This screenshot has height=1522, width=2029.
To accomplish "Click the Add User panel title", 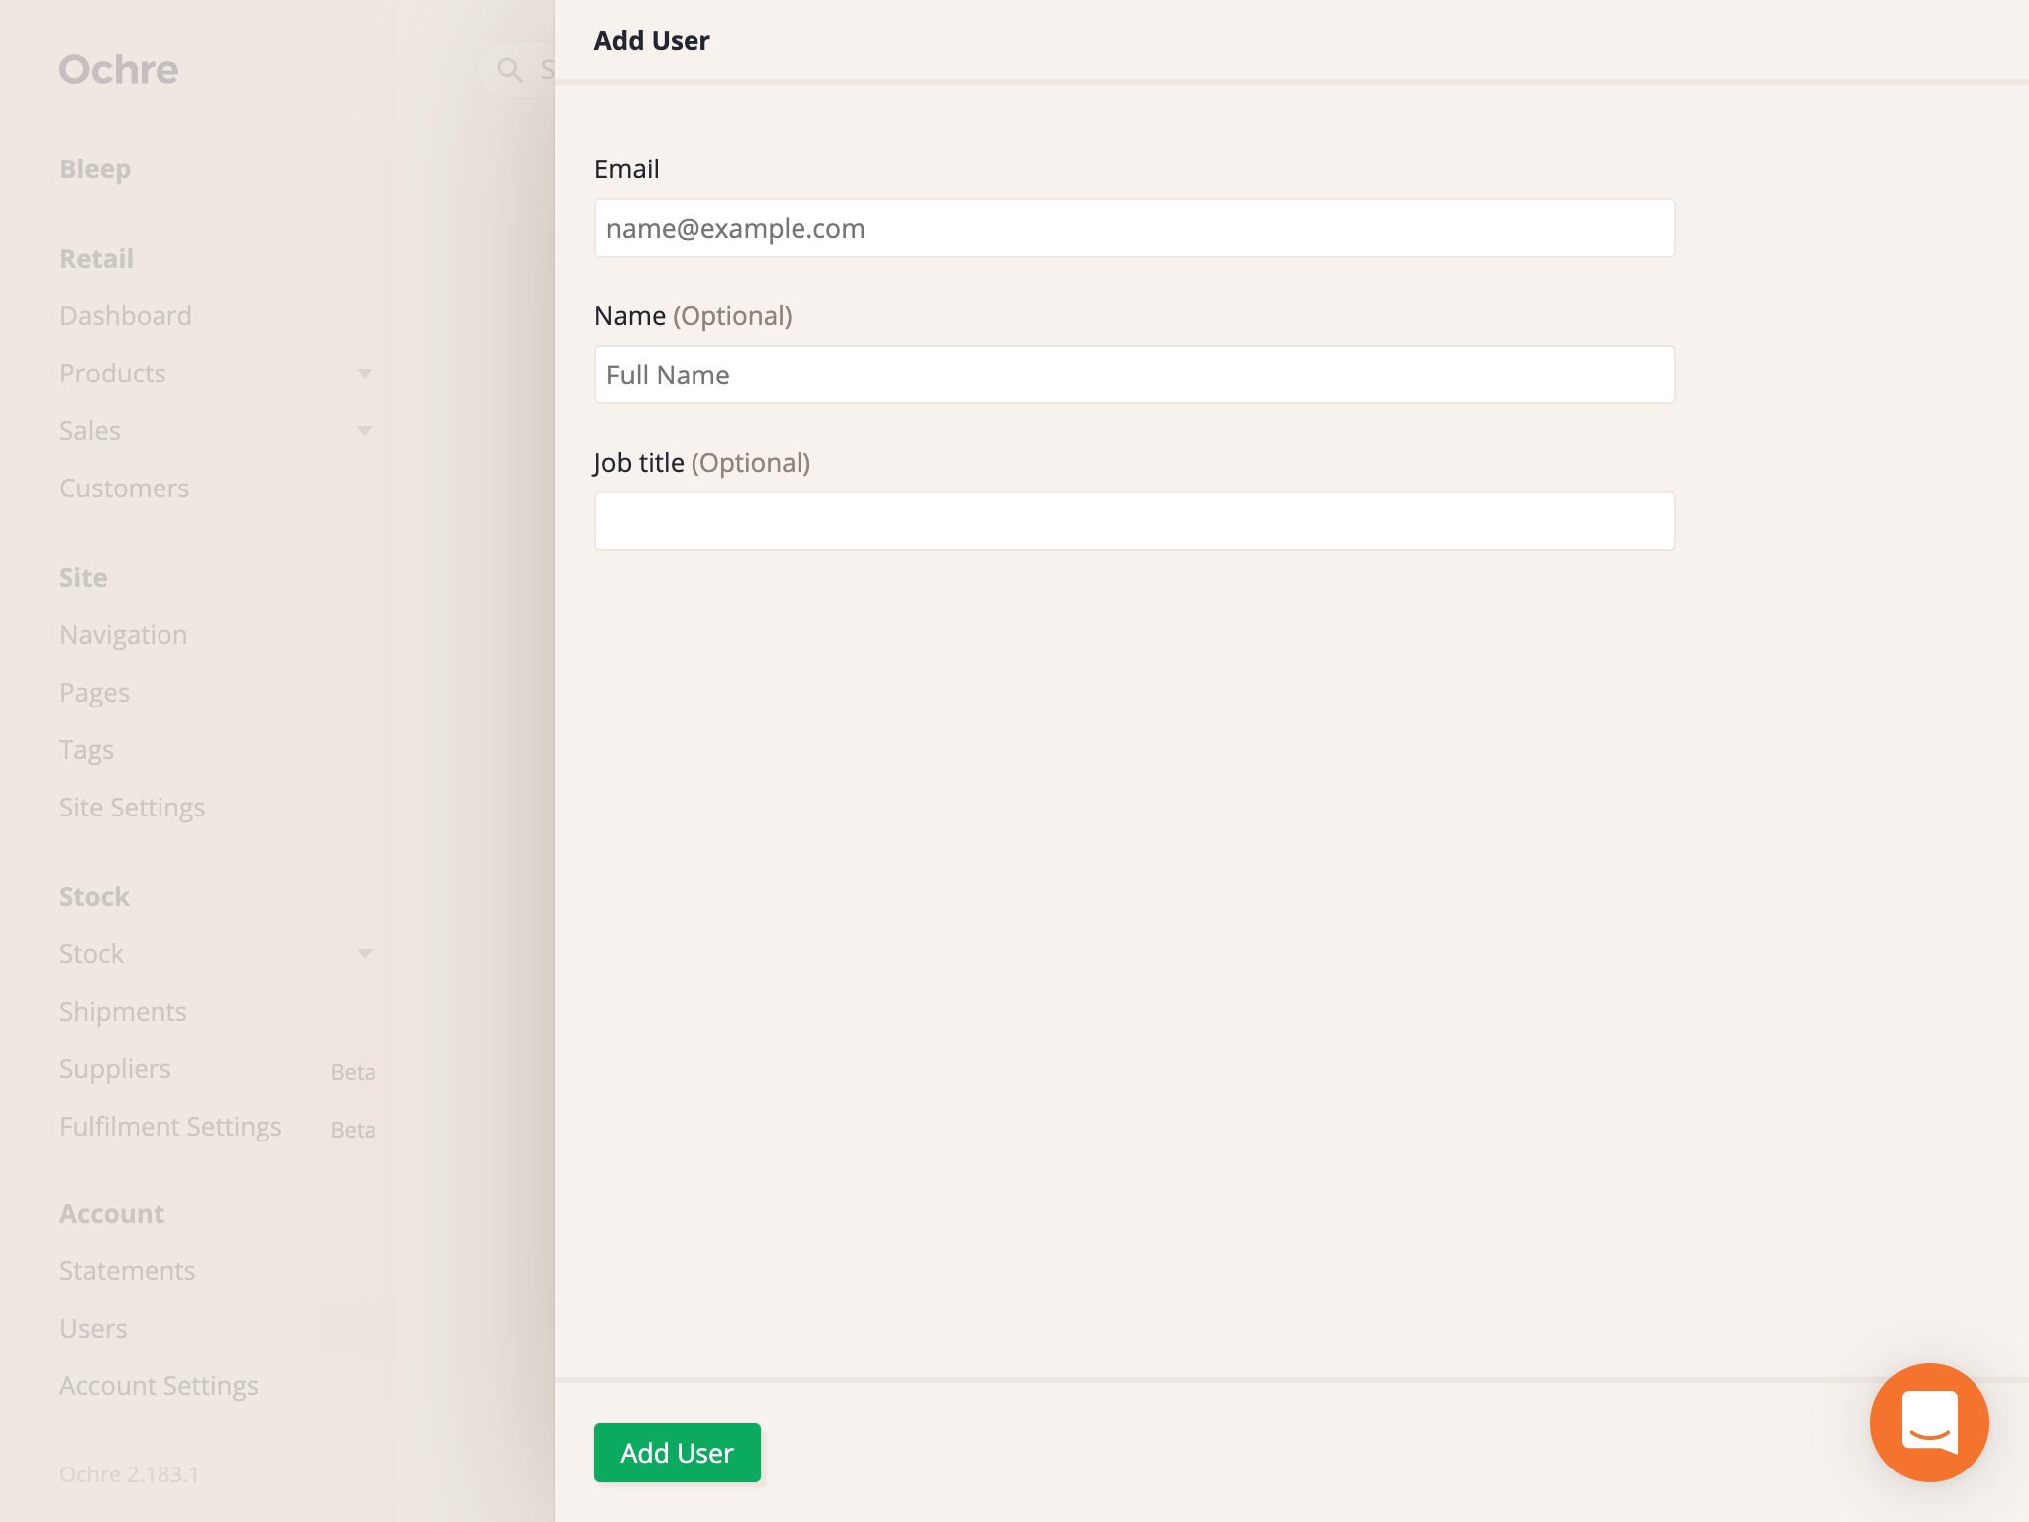I will [x=652, y=41].
